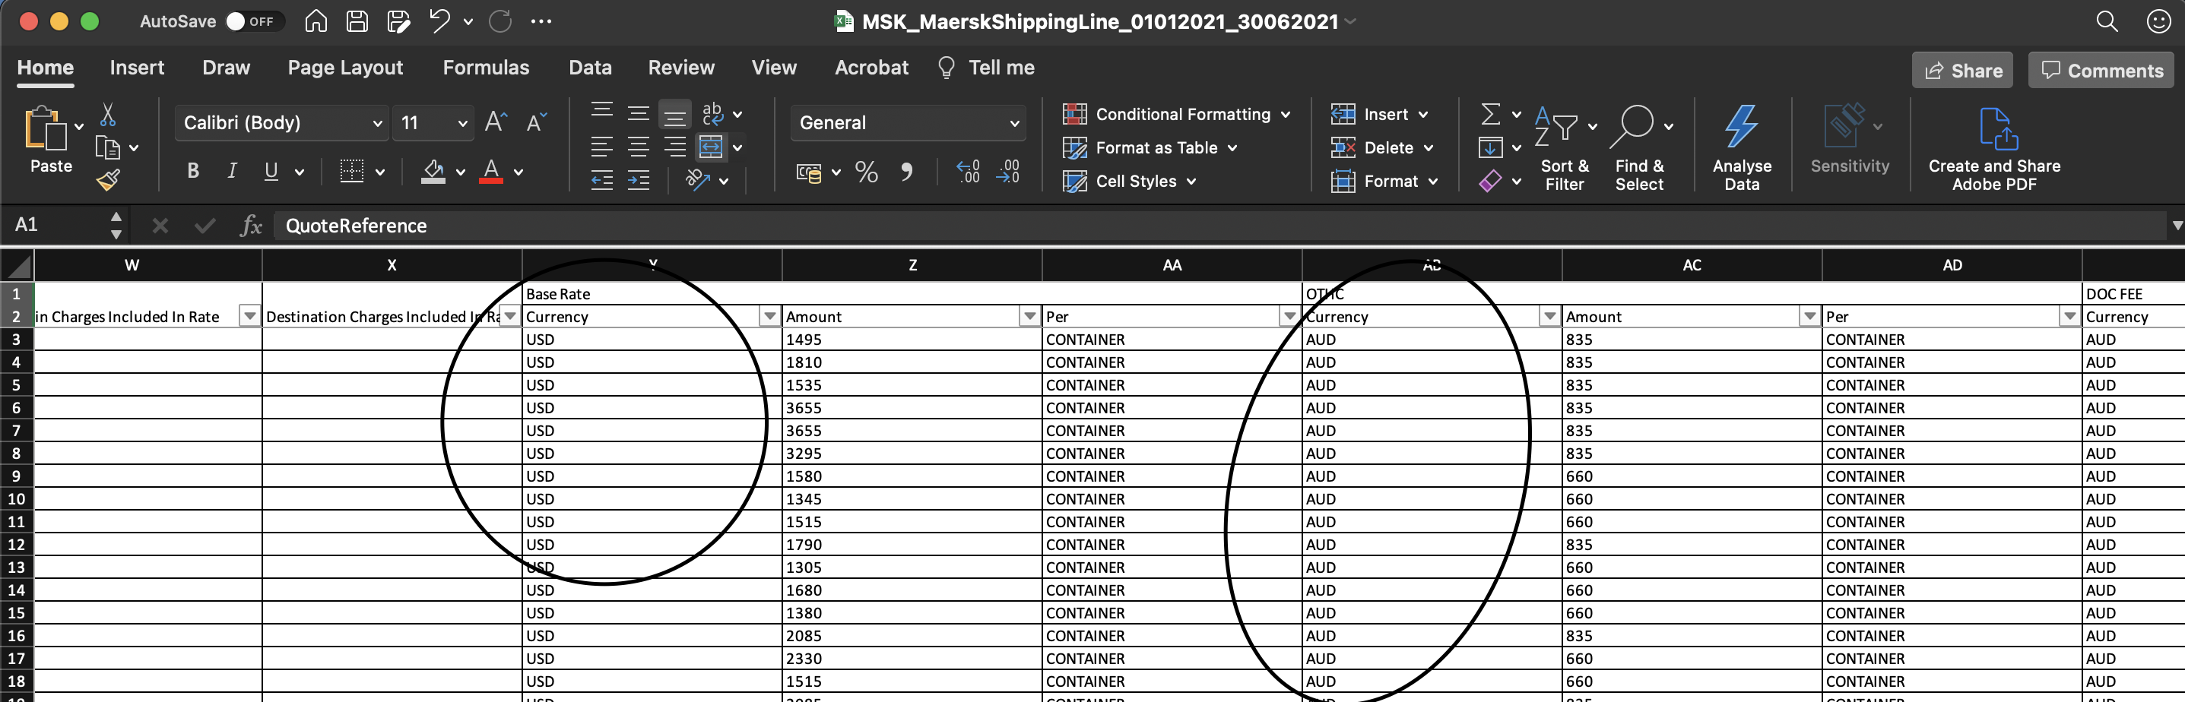The width and height of the screenshot is (2185, 702).
Task: Click the Paste clipboard icon
Action: pyautogui.click(x=46, y=129)
